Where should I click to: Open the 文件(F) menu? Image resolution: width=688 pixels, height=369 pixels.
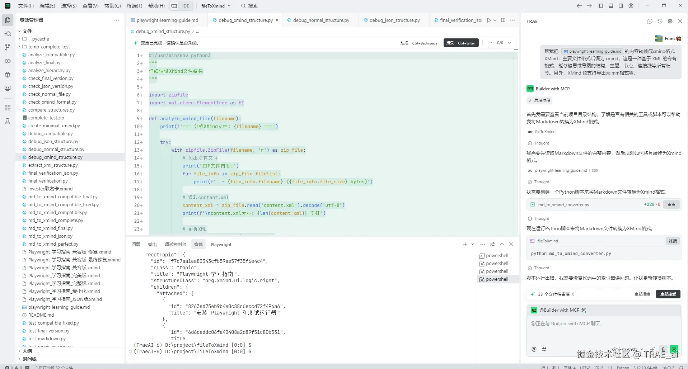[26, 6]
